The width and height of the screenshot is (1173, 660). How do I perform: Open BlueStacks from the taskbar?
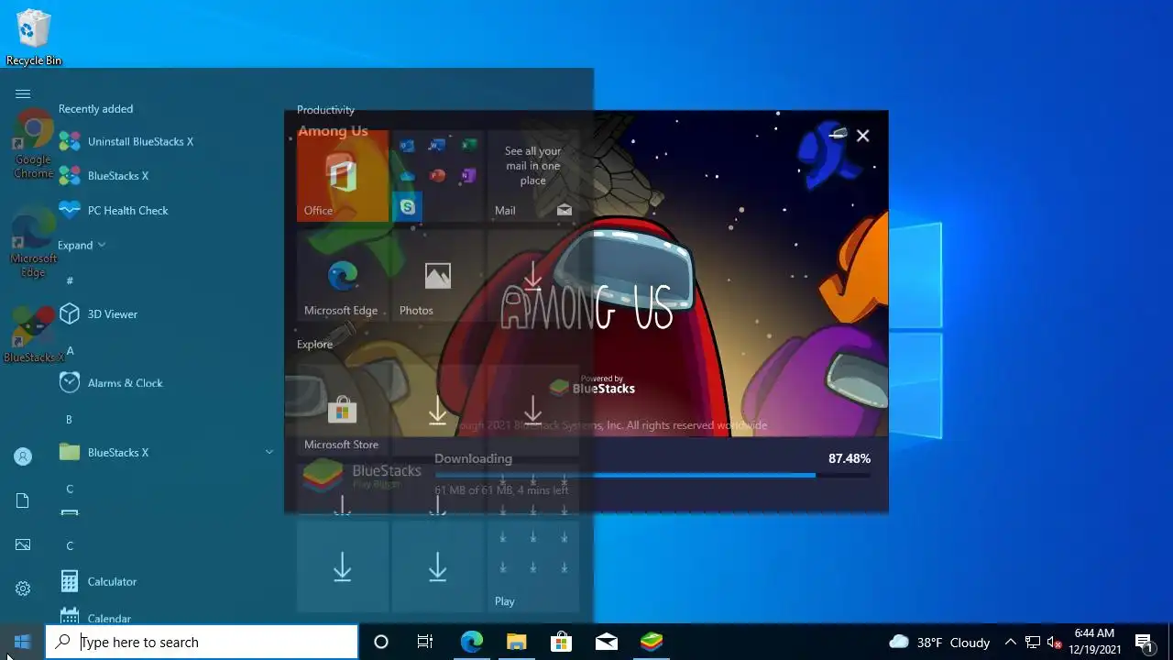click(x=651, y=642)
